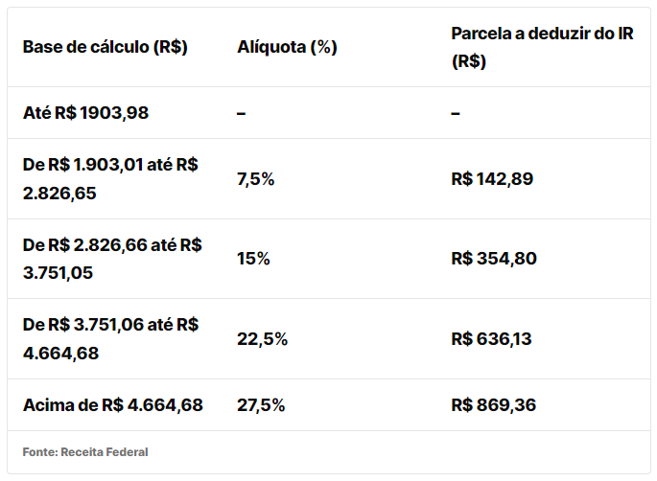This screenshot has height=481, width=657.
Task: Click the dash in the Parcela a deduzir column
Action: (456, 113)
